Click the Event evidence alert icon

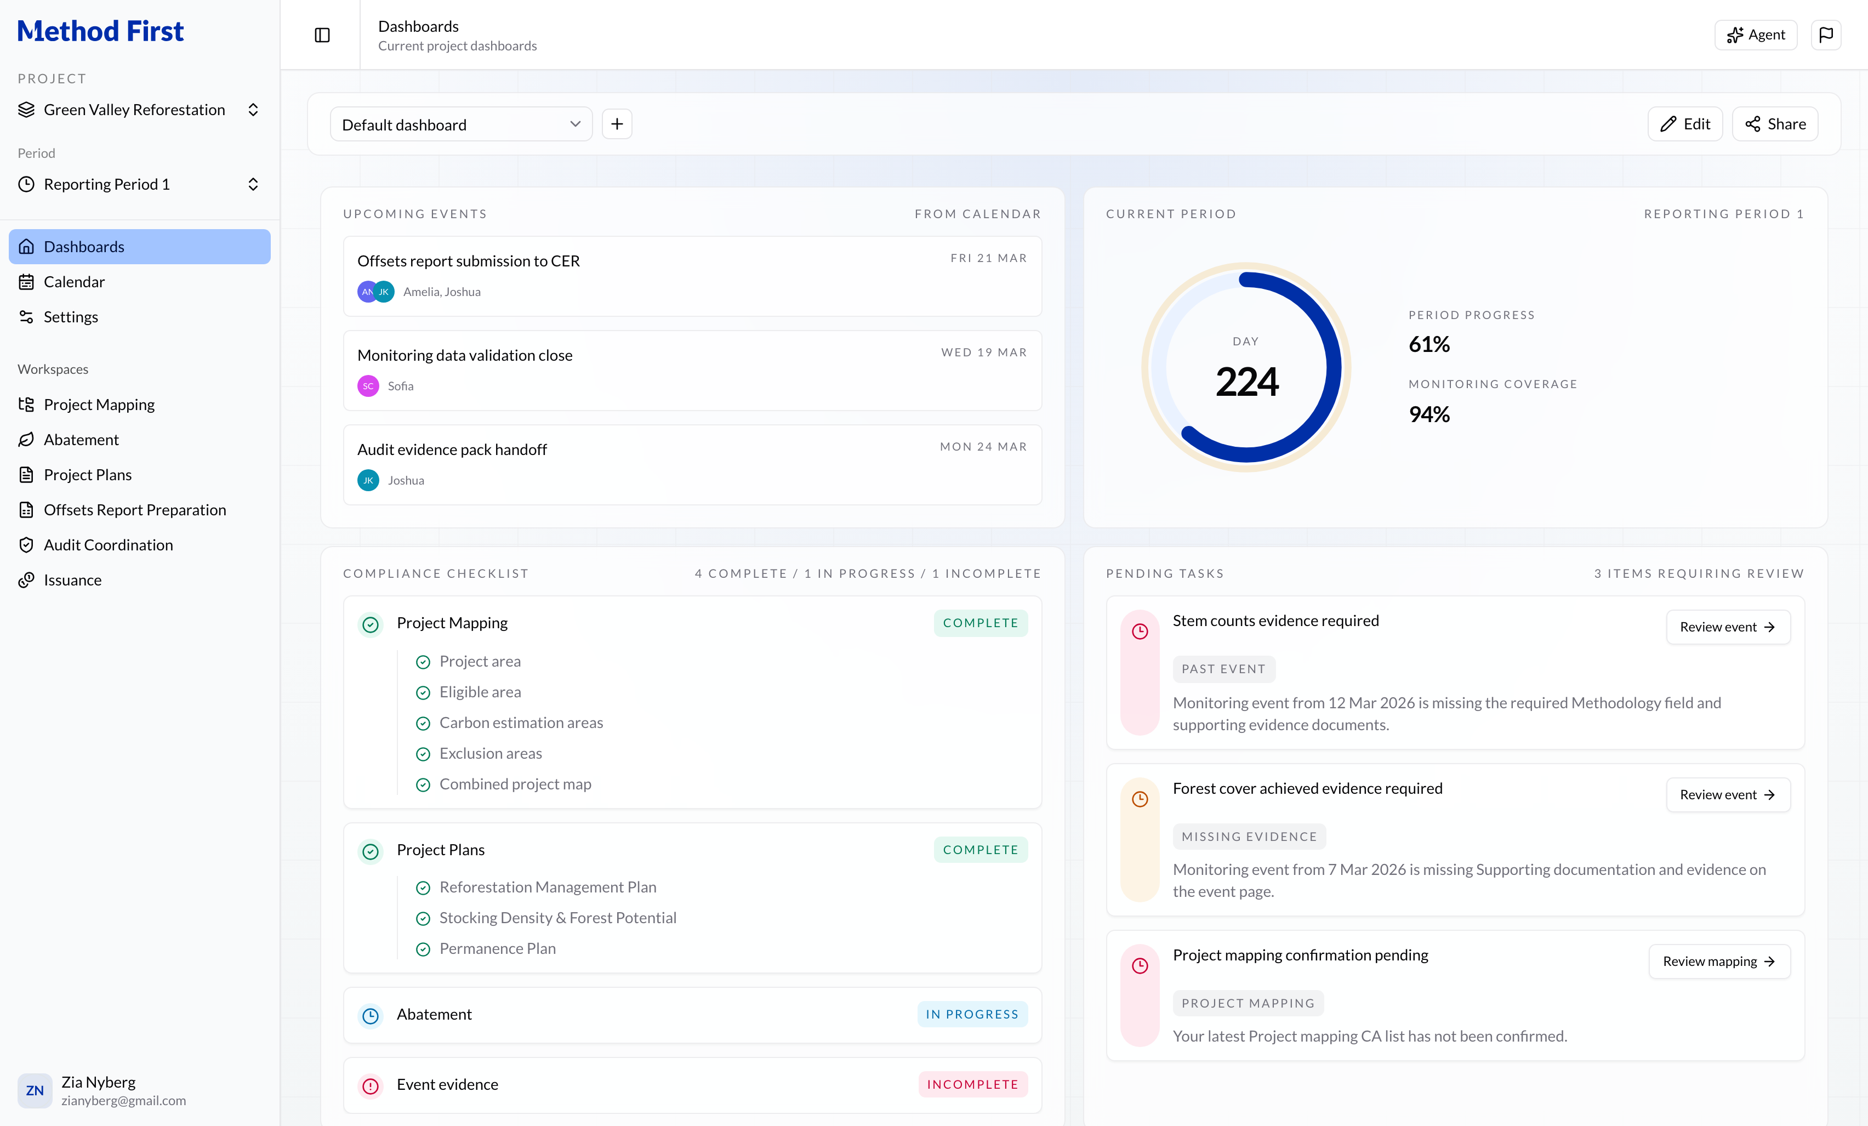click(371, 1086)
